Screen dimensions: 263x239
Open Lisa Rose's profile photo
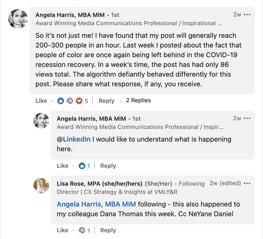[41, 186]
